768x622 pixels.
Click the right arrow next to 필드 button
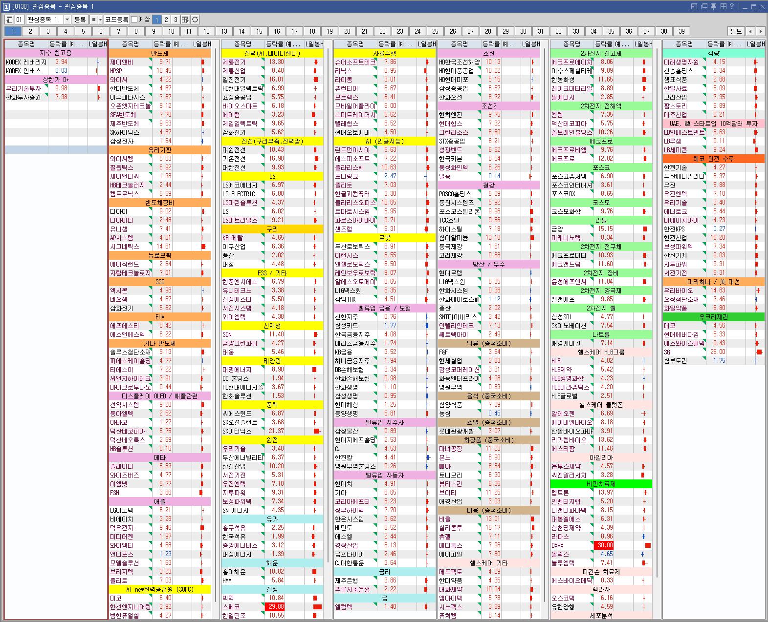760,31
